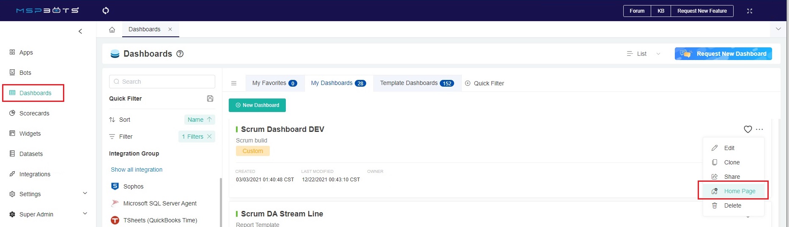
Task: Click the Scorecards pie icon
Action: pyautogui.click(x=12, y=113)
